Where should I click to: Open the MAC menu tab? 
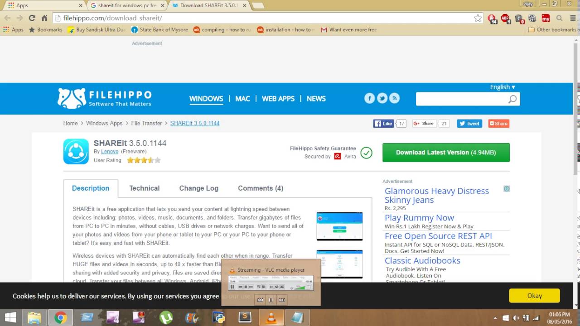[x=242, y=98]
